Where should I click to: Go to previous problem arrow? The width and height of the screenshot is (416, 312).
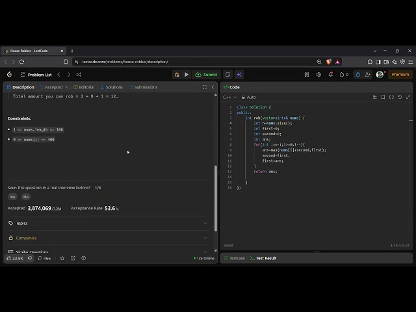click(x=58, y=75)
